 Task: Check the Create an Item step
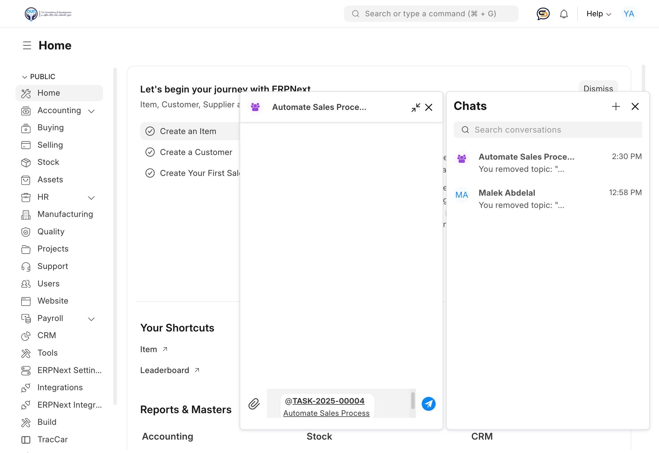(150, 131)
